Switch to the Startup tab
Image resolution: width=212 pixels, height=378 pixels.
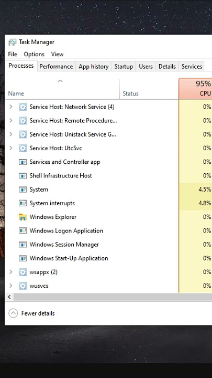(x=124, y=67)
